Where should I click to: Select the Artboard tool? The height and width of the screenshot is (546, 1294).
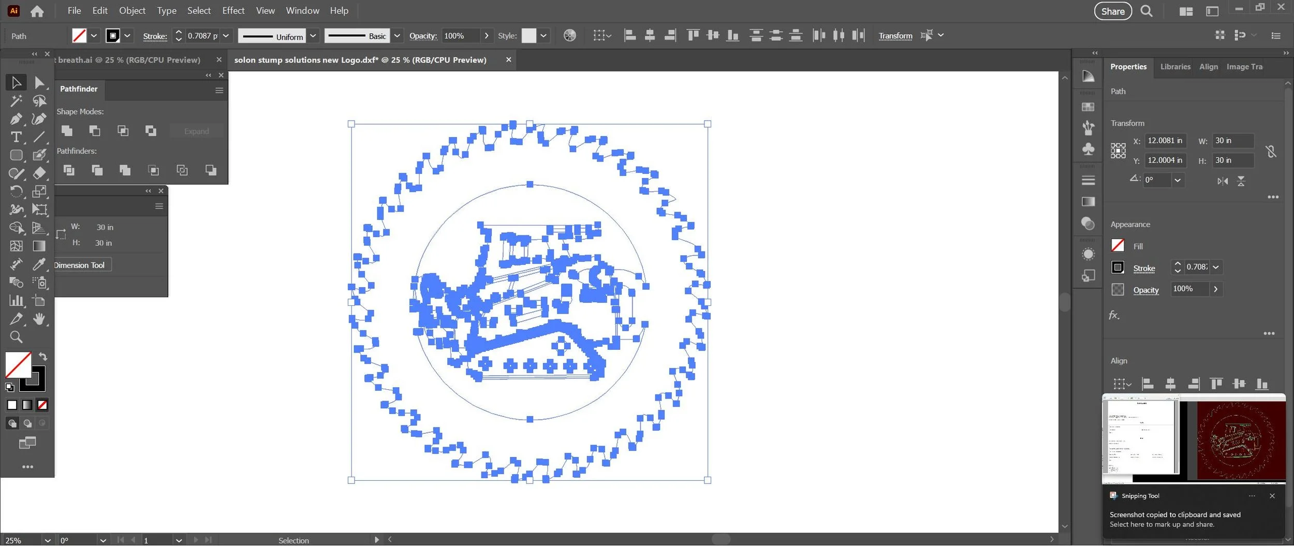coord(39,301)
